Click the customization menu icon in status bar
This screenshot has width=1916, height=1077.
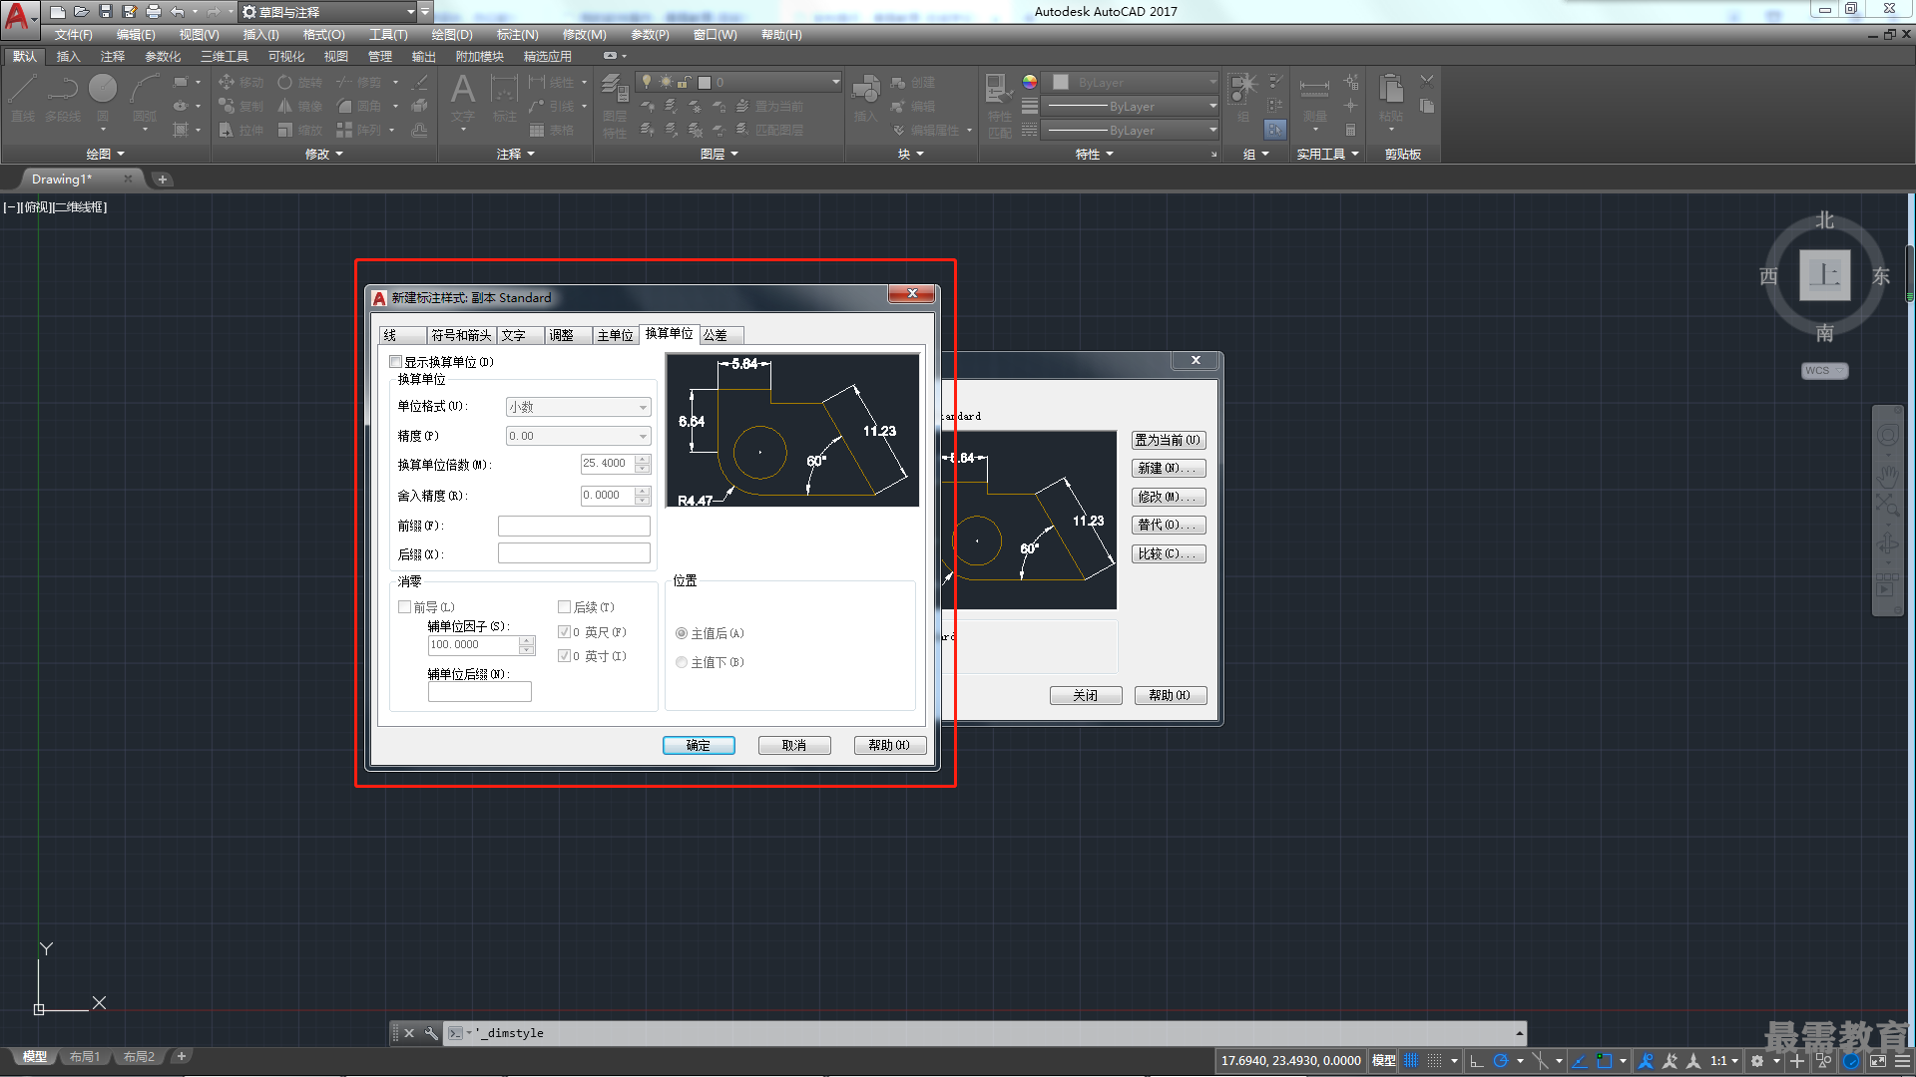click(1905, 1061)
